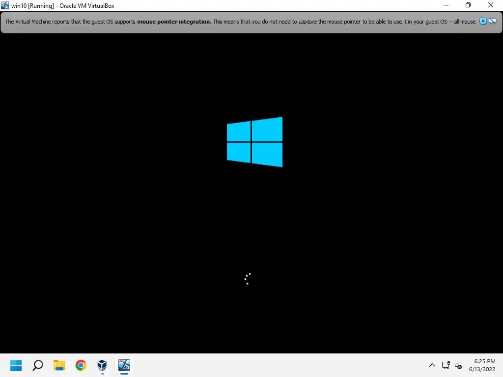Open the network status tray icon
Screen dimensions: 503x377
(446, 365)
